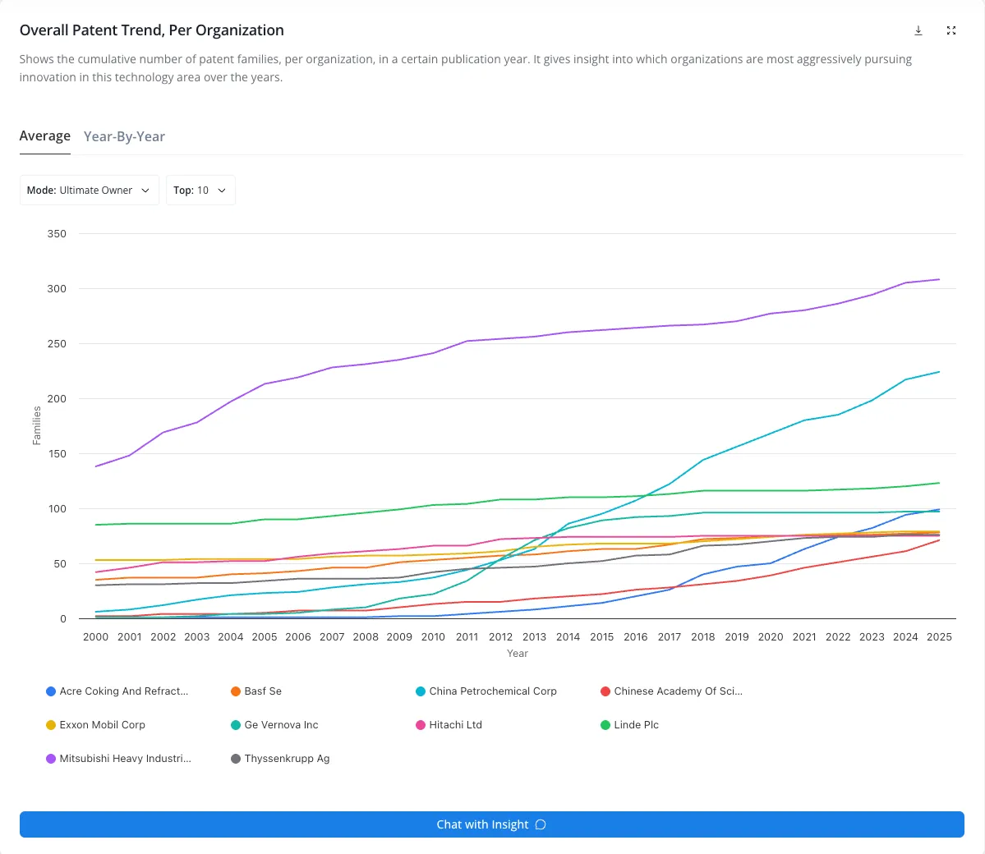This screenshot has height=854, width=985.
Task: Click the Year axis title
Action: coord(518,654)
